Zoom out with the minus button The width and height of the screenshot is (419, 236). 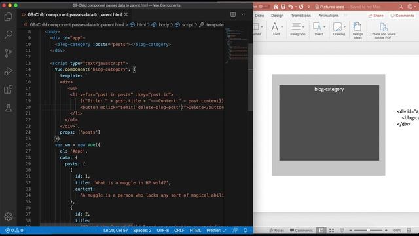point(351,230)
